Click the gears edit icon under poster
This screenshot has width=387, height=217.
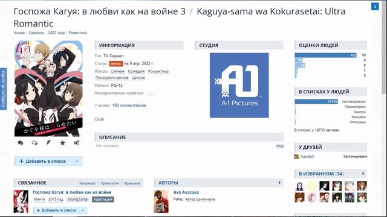(77, 143)
